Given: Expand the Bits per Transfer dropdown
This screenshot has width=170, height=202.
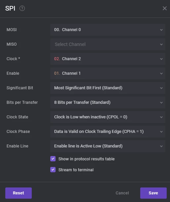Looking at the screenshot, I should [x=108, y=102].
